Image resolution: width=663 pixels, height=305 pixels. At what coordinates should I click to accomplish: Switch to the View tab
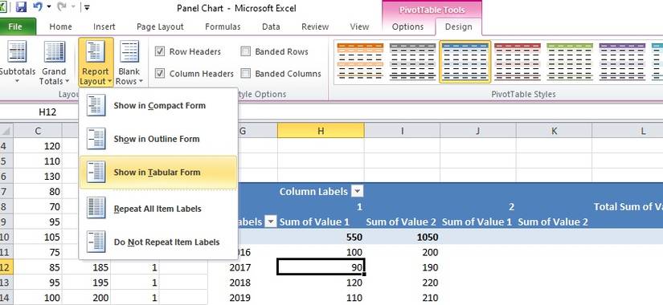coord(359,26)
